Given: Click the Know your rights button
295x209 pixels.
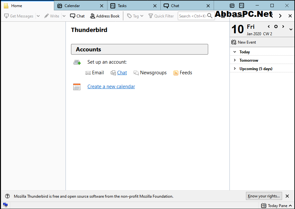Looking at the screenshot, I should tap(264, 196).
